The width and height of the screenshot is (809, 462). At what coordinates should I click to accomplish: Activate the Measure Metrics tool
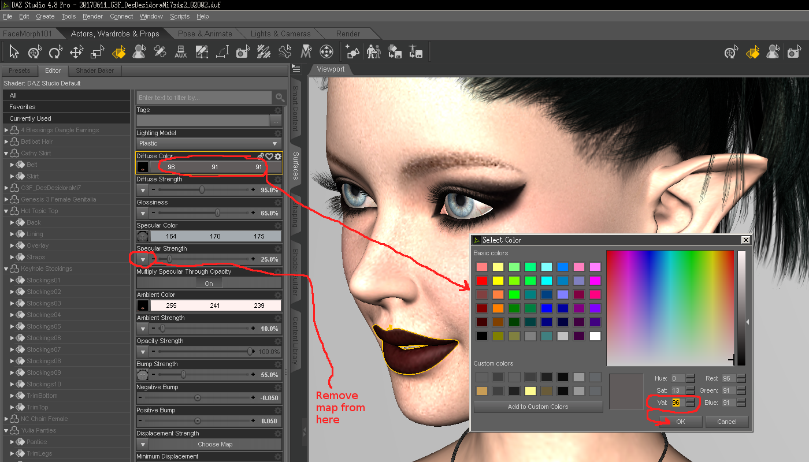pos(222,52)
